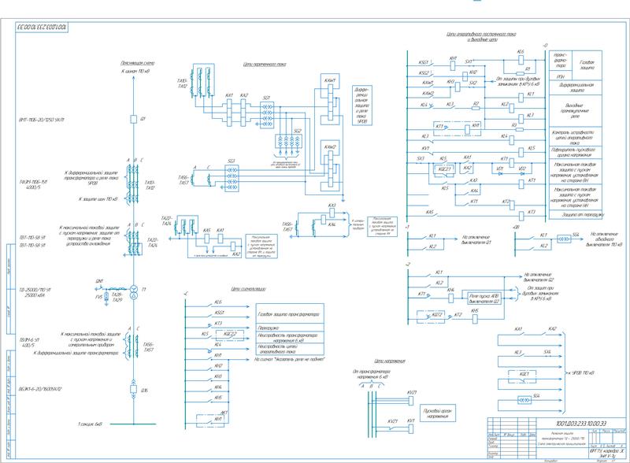The image size is (630, 463).
Task: Click 'Газовая защита трансформатора' signaling cell
Action: pyautogui.click(x=288, y=314)
